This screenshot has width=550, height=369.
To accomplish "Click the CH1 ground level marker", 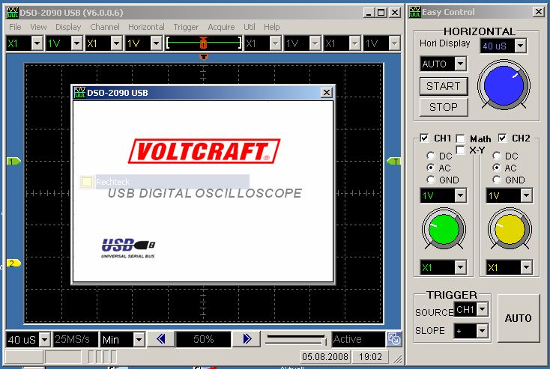I will pyautogui.click(x=13, y=161).
